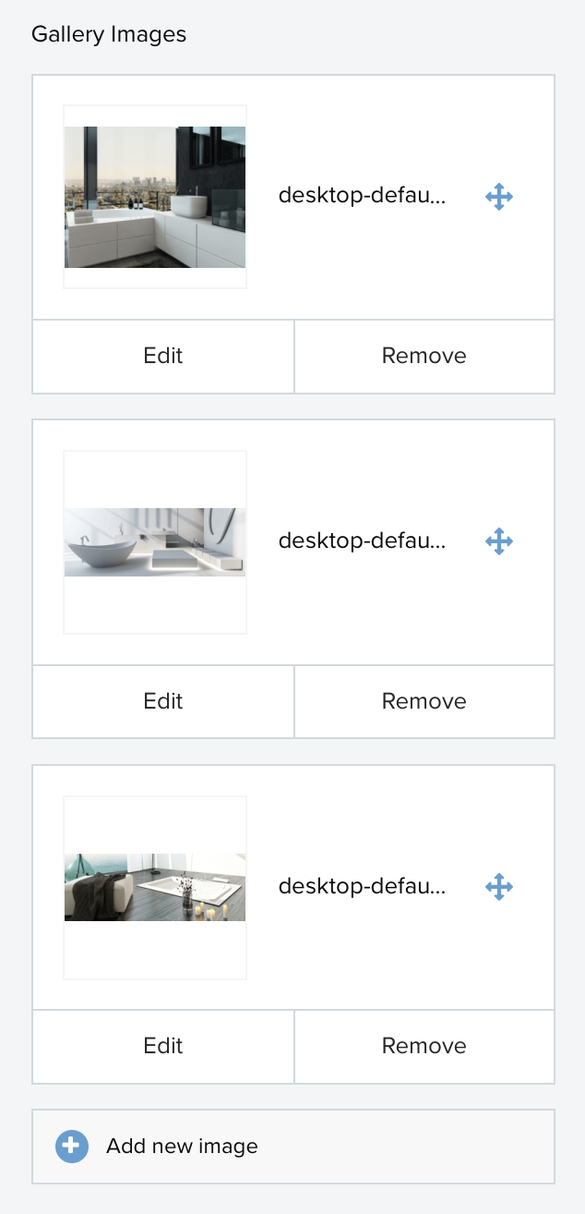Edit the first gallery image
Viewport: 585px width, 1214px height.
pos(163,357)
